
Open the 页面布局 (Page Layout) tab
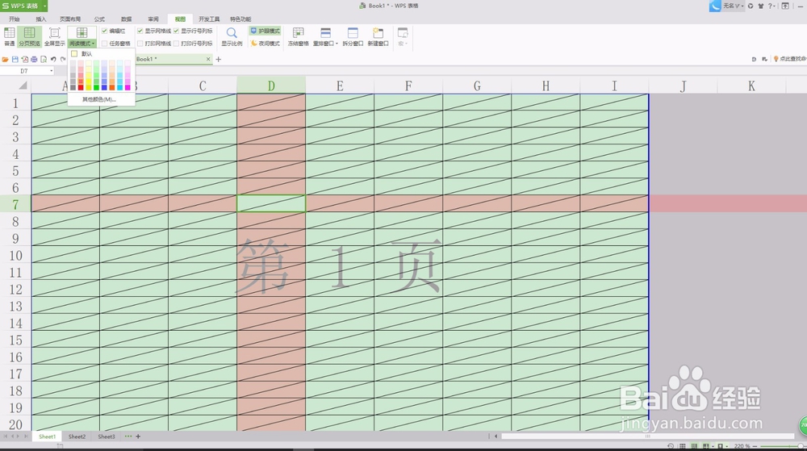coord(70,19)
